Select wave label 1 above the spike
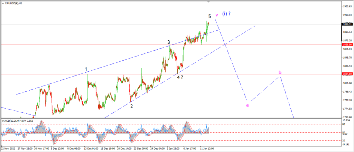 coord(86,69)
